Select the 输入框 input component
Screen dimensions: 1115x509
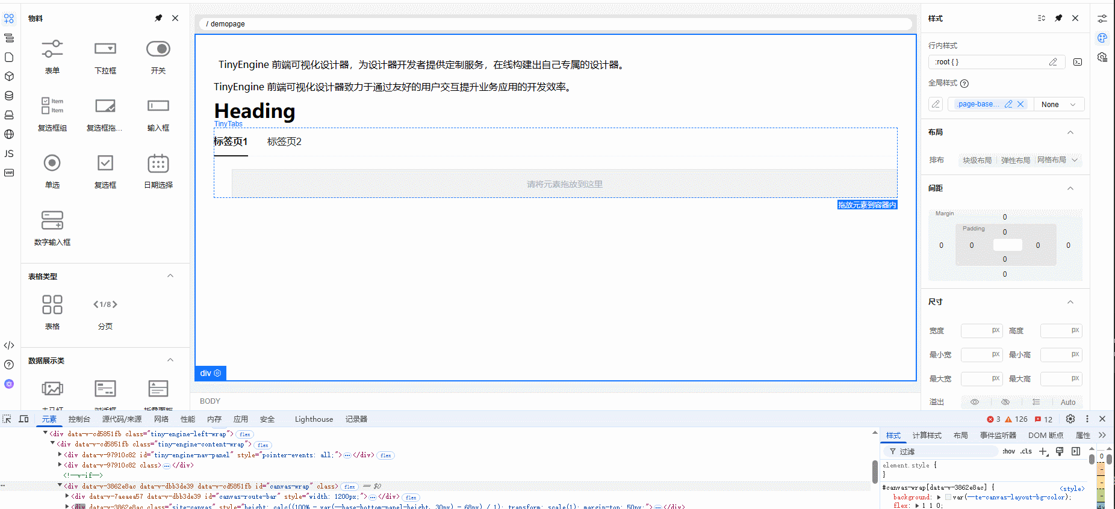tap(158, 114)
